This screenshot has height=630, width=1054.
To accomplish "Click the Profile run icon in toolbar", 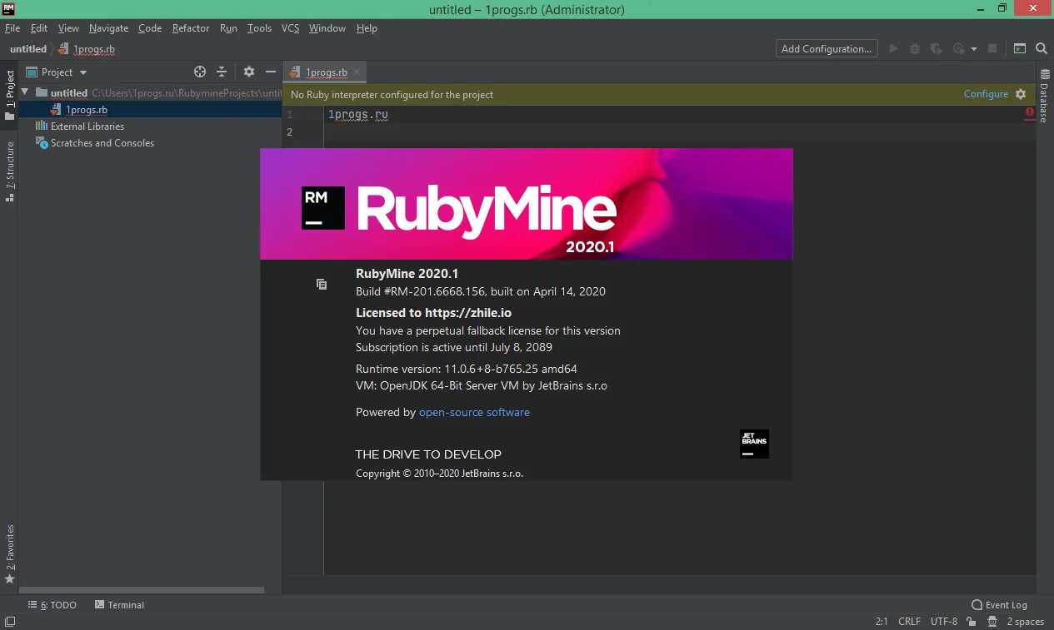I will pyautogui.click(x=959, y=48).
